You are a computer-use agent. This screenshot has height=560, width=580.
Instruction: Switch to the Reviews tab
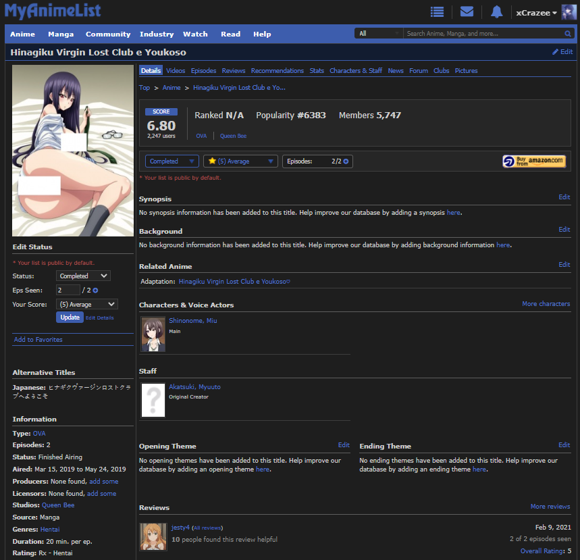coord(234,71)
